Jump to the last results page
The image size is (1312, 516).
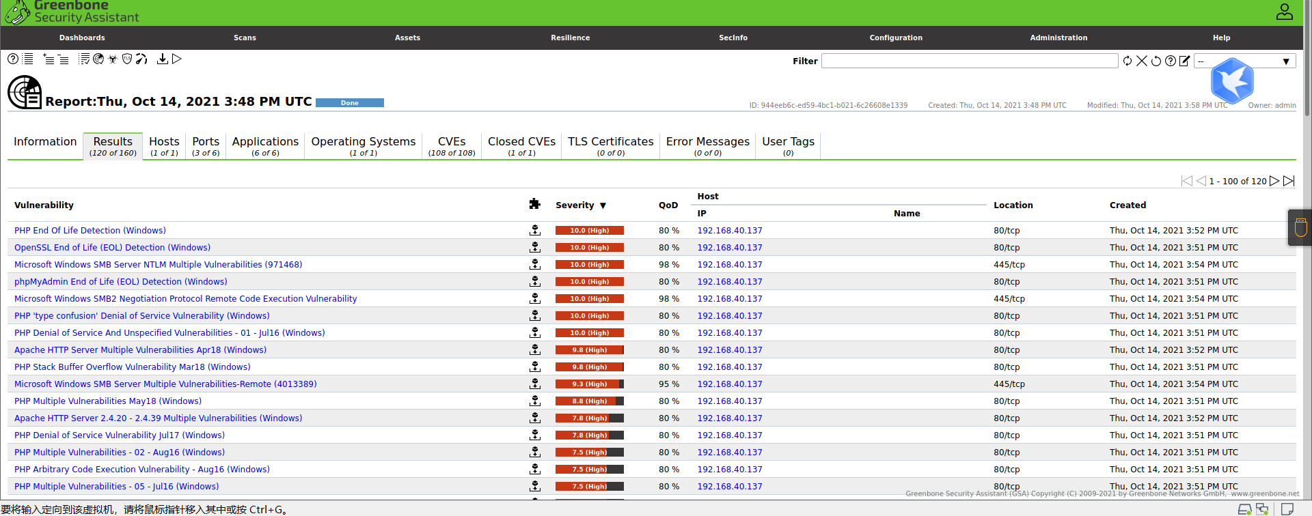click(1289, 181)
